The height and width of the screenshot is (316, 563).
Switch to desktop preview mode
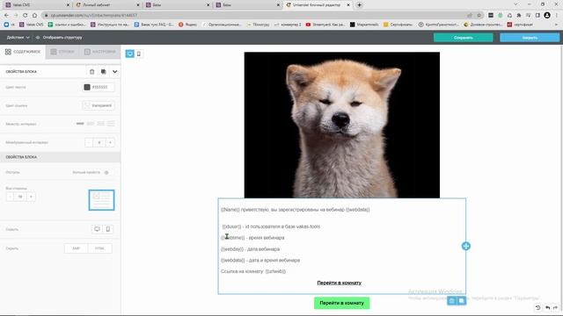[129, 54]
